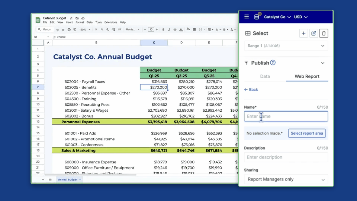Open the all sheets list icon

(50, 179)
